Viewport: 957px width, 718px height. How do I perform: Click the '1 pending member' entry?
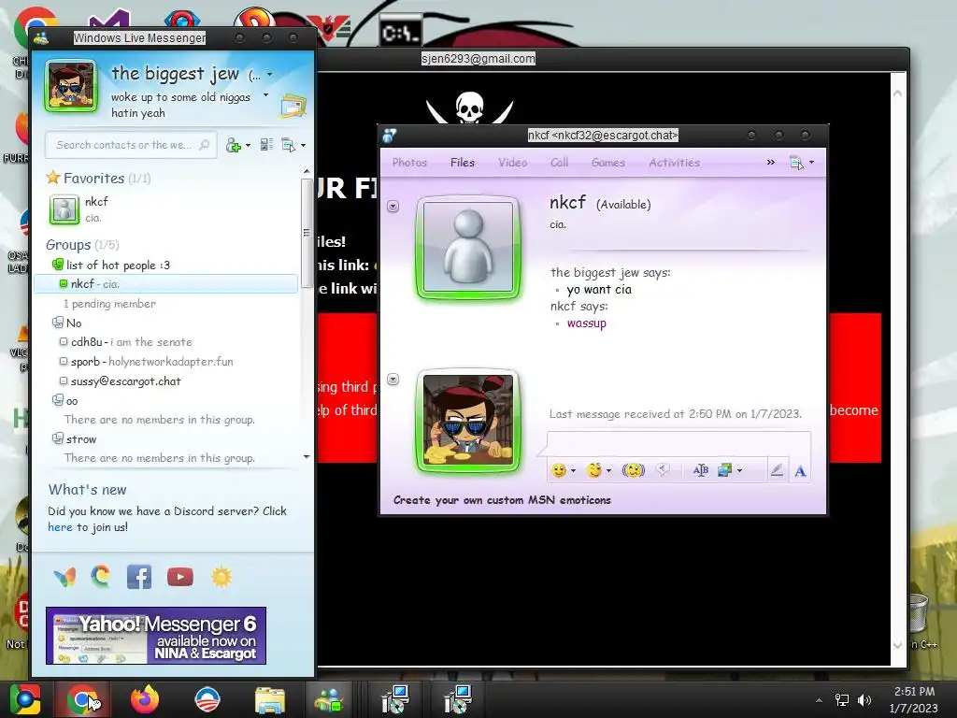[109, 304]
